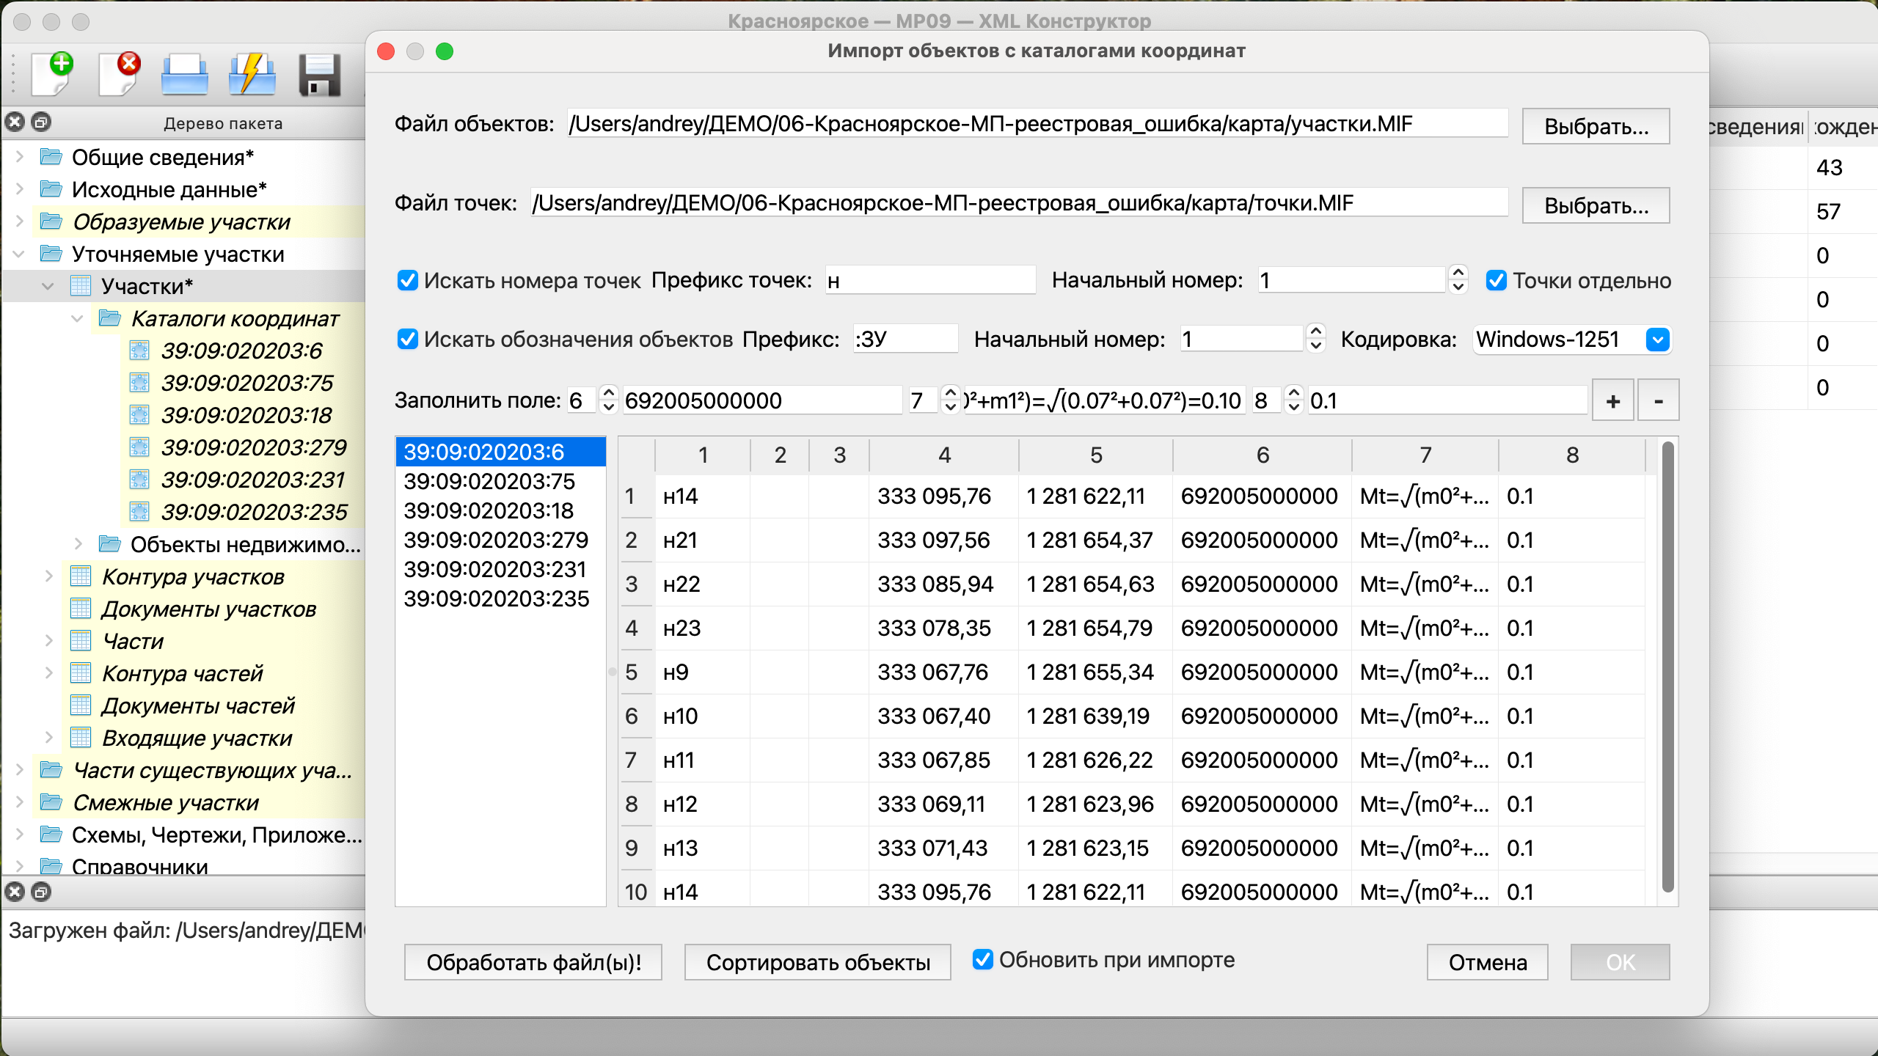Click catalog icon of 39:09:020203:18 in tree

click(x=139, y=415)
